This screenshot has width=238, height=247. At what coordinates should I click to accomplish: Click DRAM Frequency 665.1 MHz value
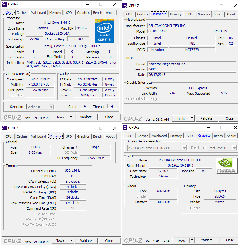point(73,170)
